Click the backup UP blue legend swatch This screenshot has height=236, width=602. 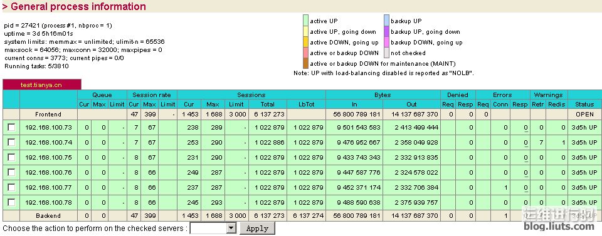(387, 21)
